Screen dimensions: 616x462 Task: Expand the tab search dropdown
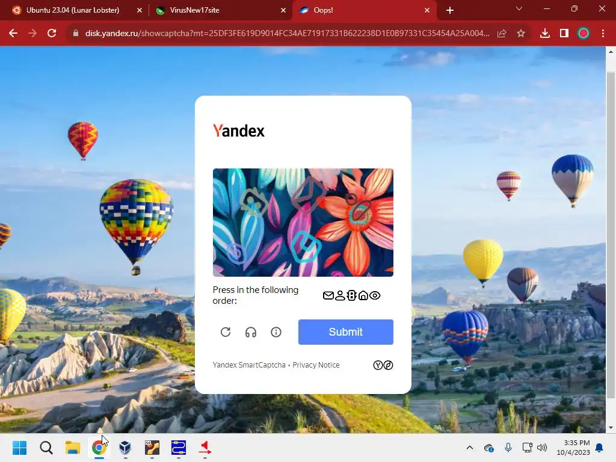coord(519,8)
